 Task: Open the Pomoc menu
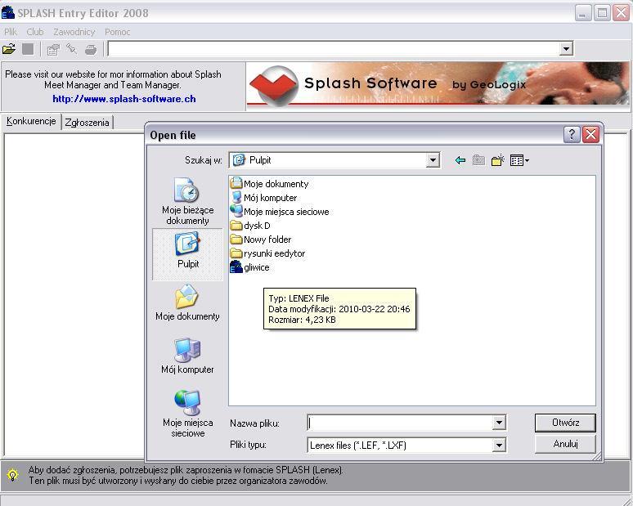tap(118, 32)
